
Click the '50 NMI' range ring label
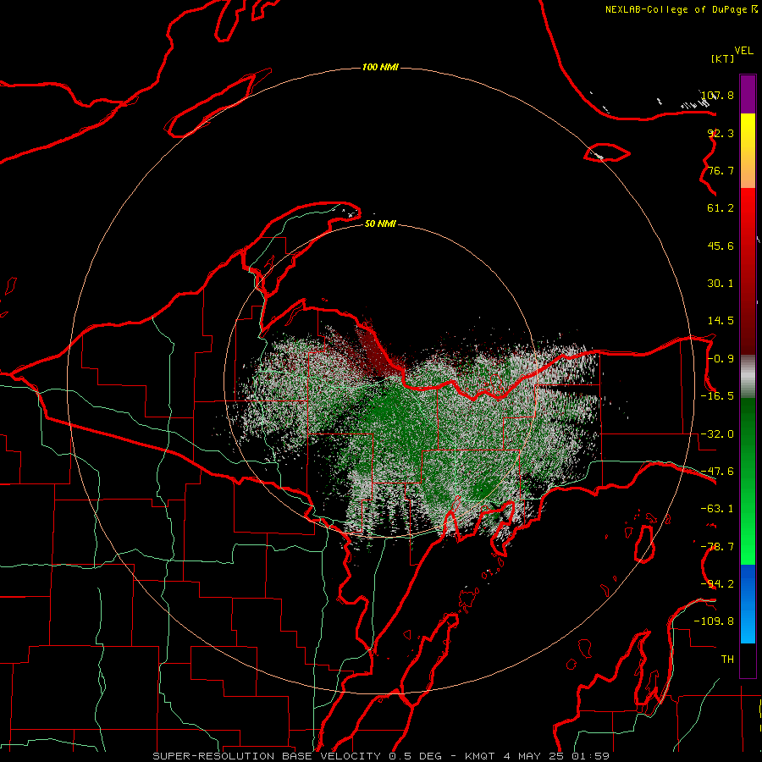[380, 224]
